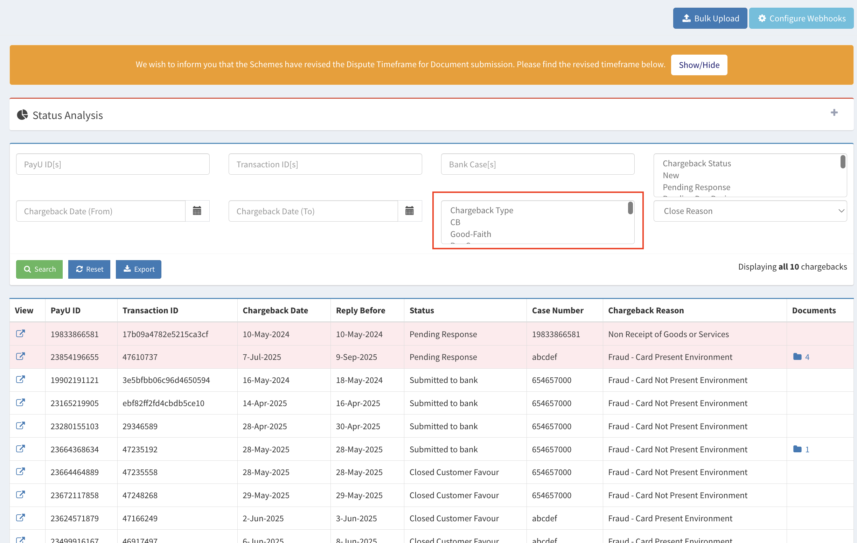Select New in Chargeback Status list

point(670,175)
